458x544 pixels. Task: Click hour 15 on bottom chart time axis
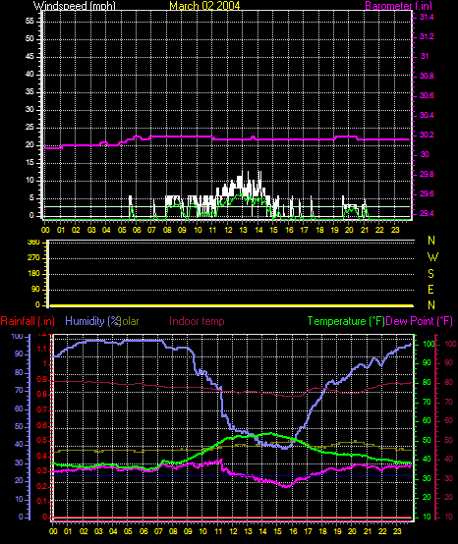[x=277, y=531]
